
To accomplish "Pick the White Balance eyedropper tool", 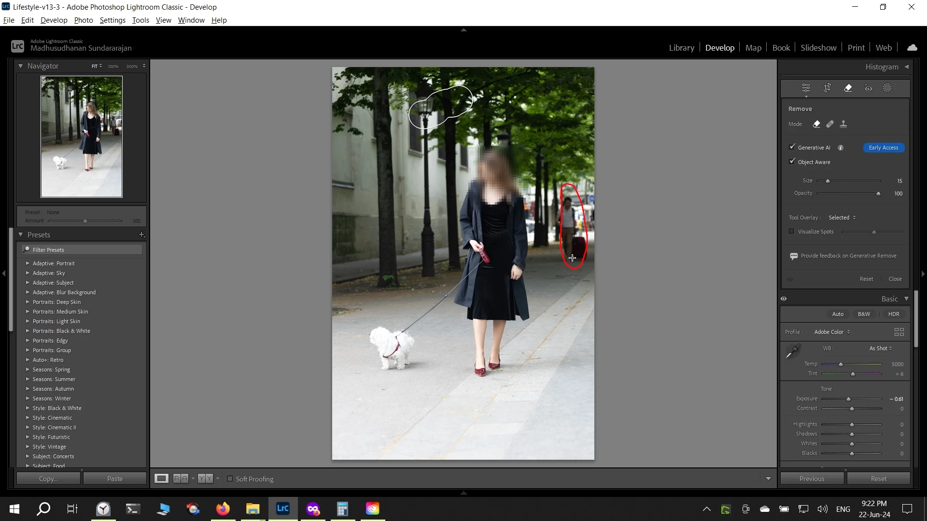I will coord(793,351).
